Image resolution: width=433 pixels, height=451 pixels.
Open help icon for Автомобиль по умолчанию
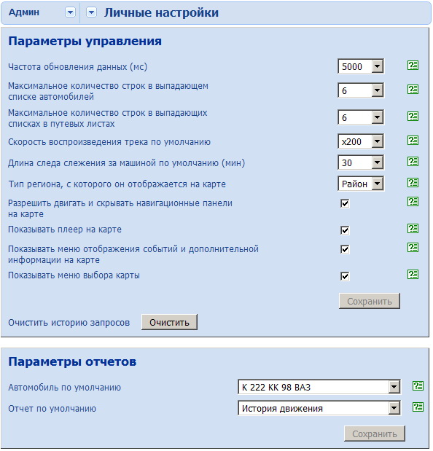point(418,385)
